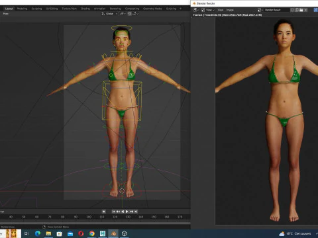
Task: Open Mail app from taskbar
Action: (70, 233)
